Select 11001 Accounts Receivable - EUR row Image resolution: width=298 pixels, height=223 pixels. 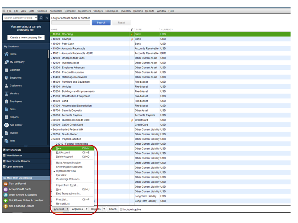(170, 53)
